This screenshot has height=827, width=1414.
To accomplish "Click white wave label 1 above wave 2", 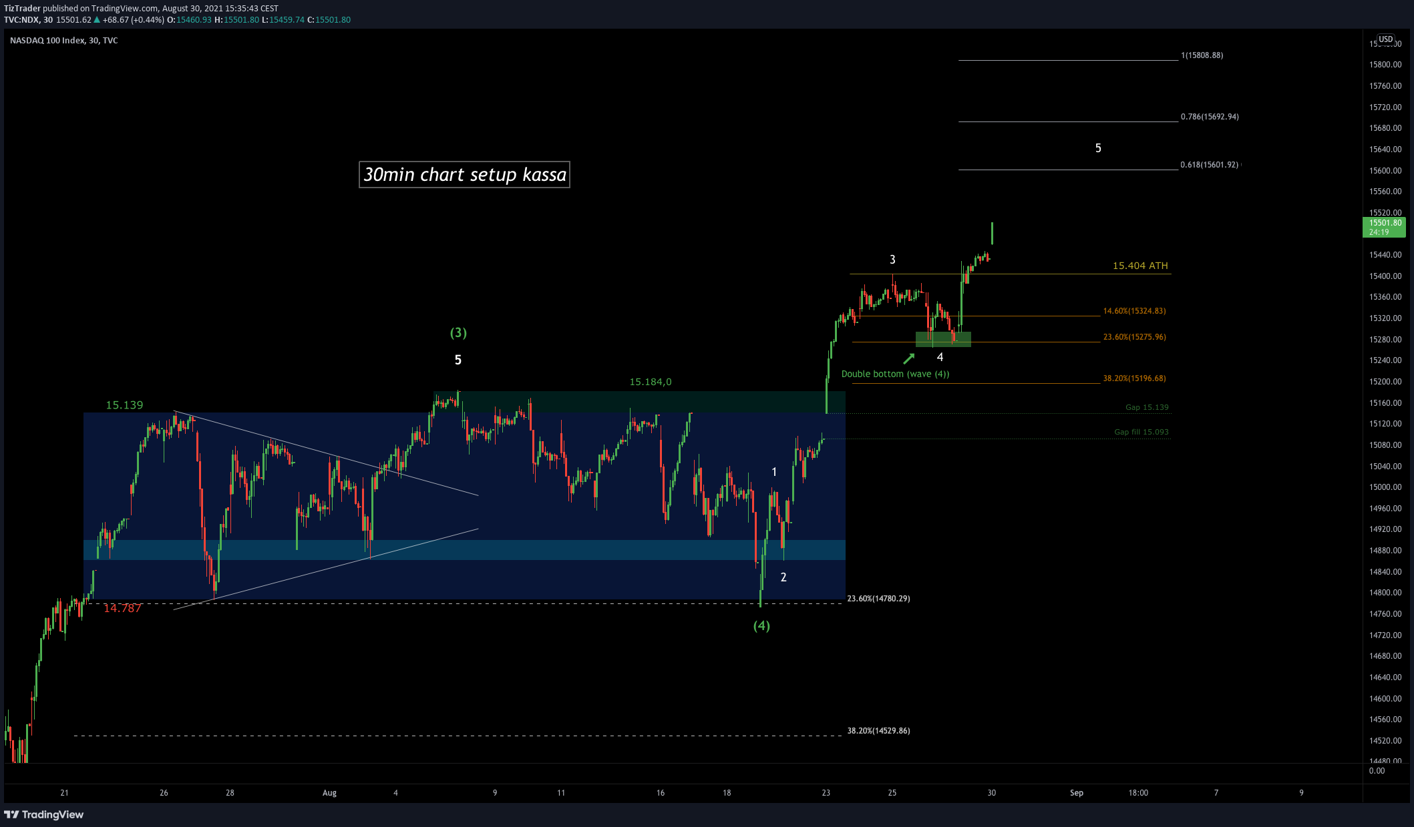I will (x=774, y=472).
